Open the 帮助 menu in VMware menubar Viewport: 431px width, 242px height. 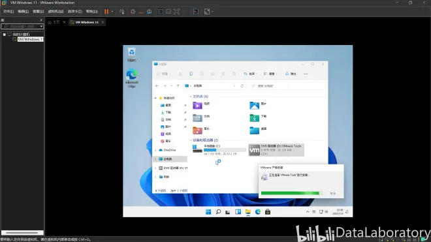[x=92, y=12]
